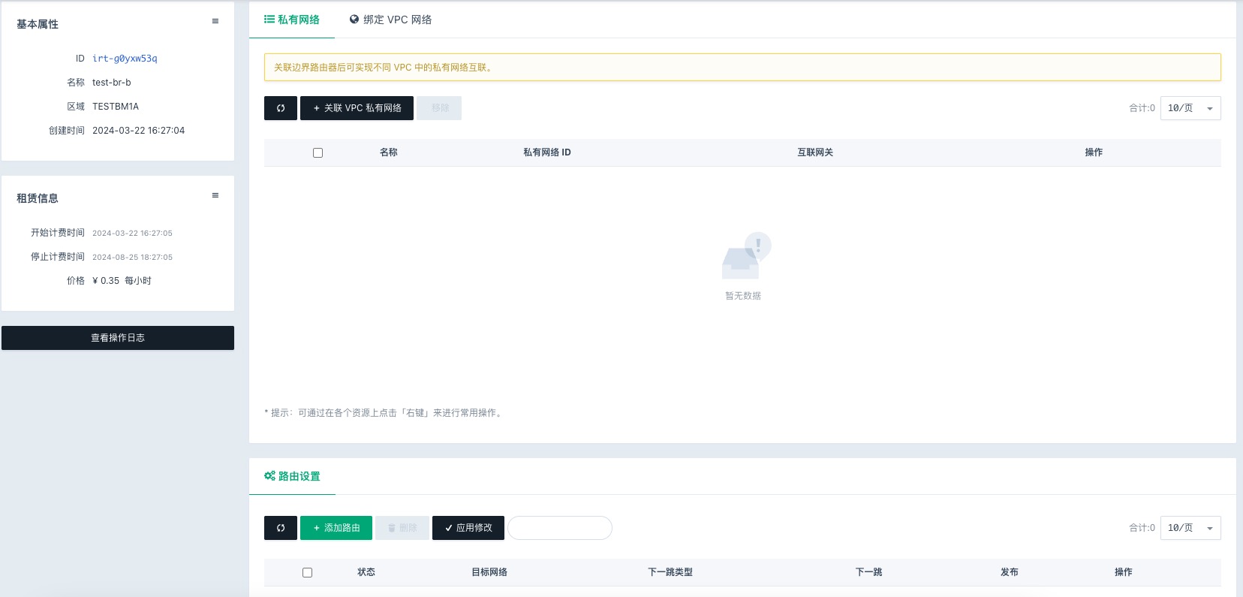Viewport: 1243px width, 597px height.
Task: Click billing start time 2024-03-22 16:27:05
Action: click(x=132, y=233)
